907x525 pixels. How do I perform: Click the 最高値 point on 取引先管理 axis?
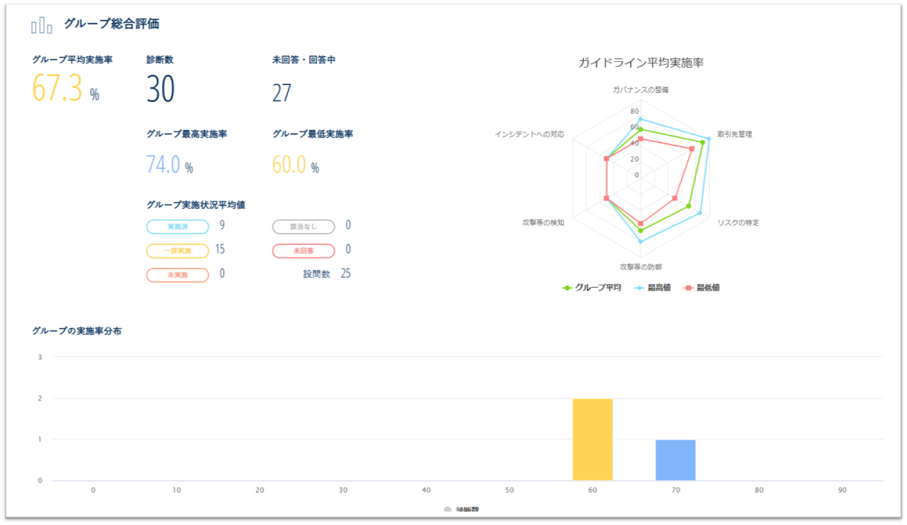tap(708, 139)
